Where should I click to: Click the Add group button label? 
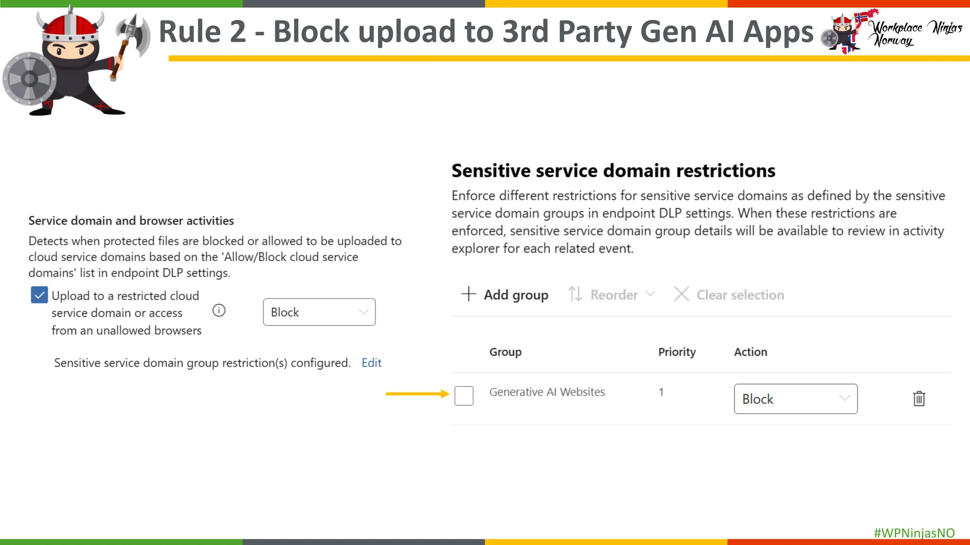click(516, 295)
